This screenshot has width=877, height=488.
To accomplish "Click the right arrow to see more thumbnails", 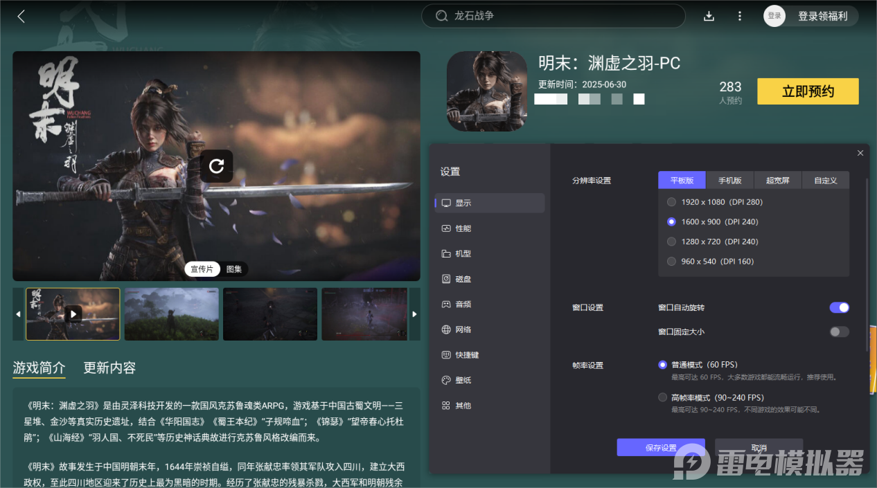I will pyautogui.click(x=414, y=314).
